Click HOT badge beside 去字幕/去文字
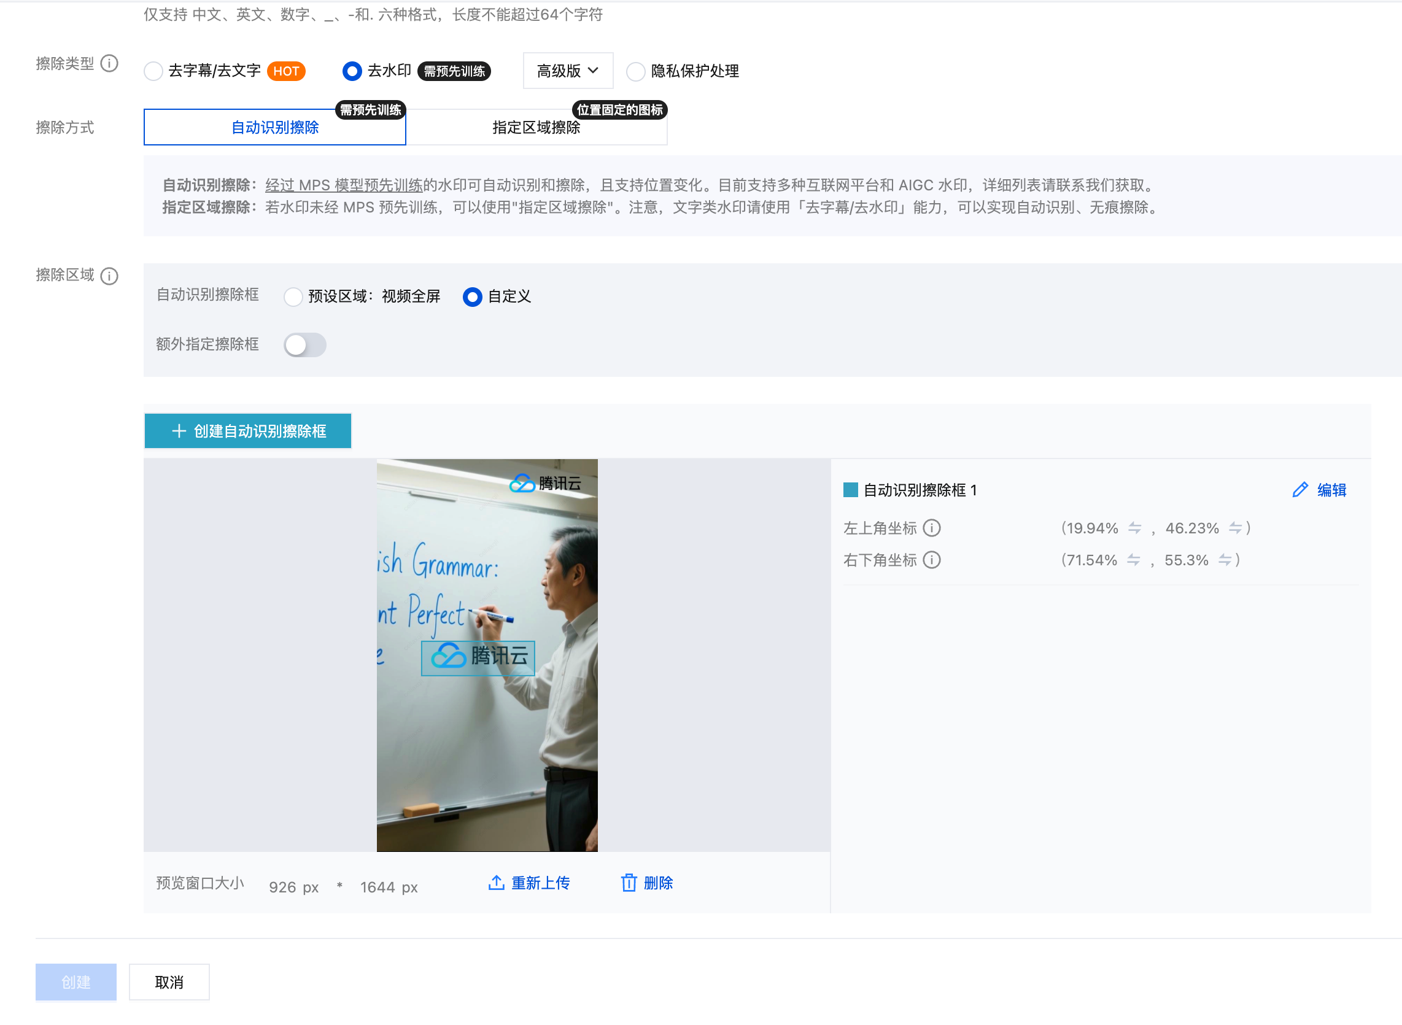 tap(286, 71)
